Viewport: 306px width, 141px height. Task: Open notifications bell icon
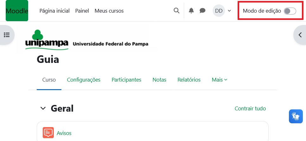pos(191,11)
